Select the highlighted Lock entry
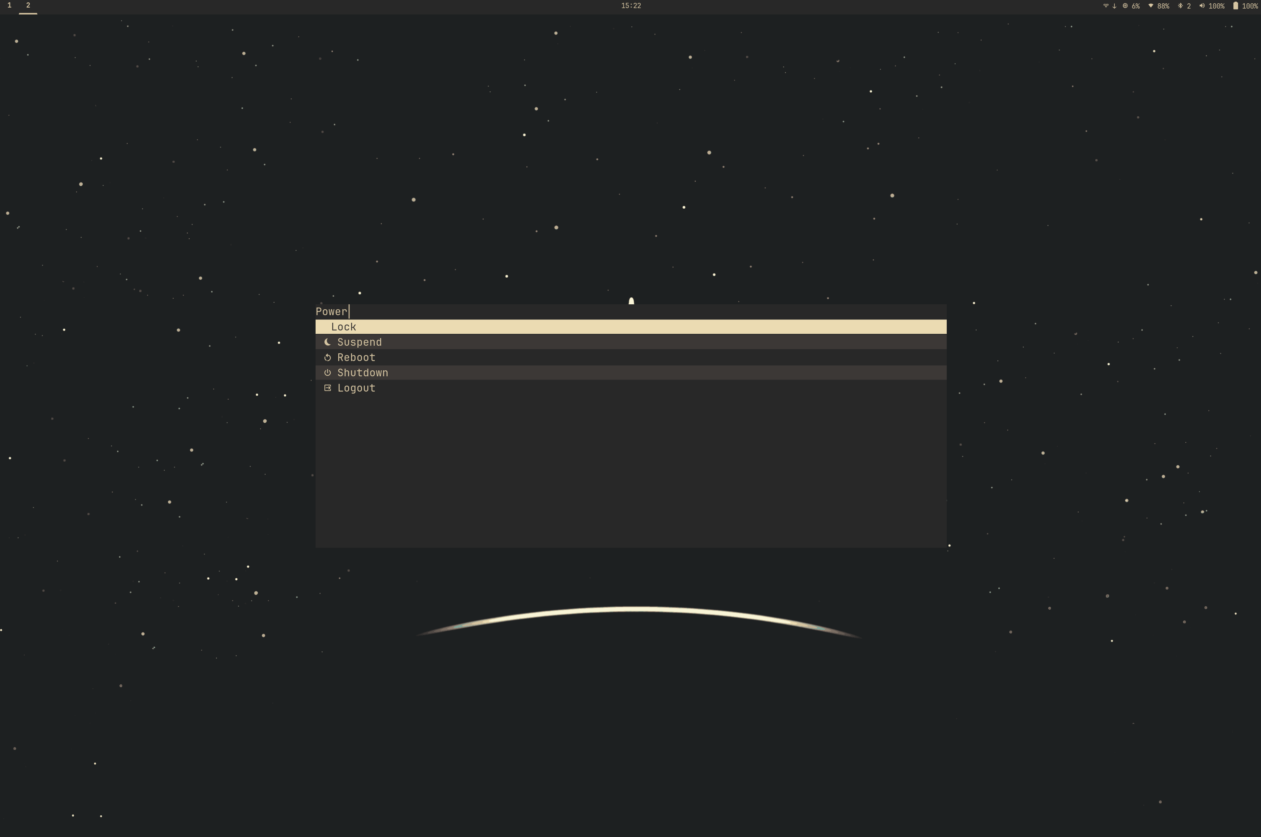This screenshot has width=1261, height=837. pyautogui.click(x=630, y=327)
